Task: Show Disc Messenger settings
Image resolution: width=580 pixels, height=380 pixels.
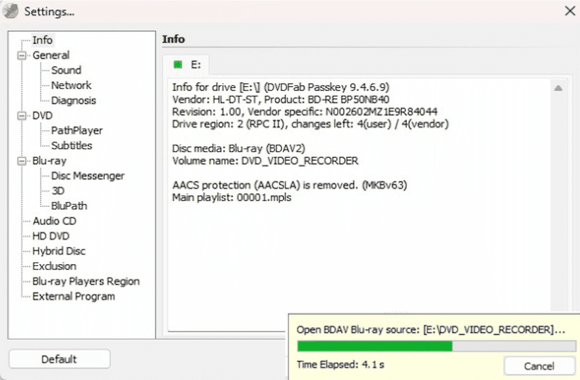Action: (88, 176)
